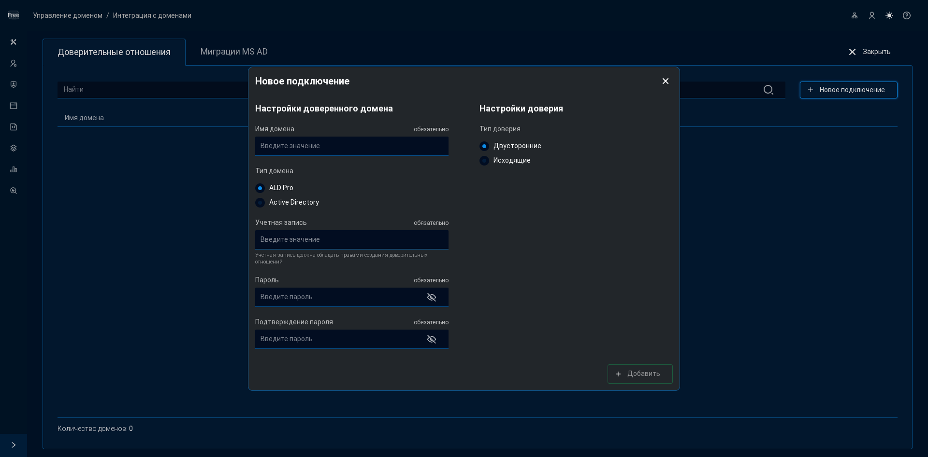Click the Управление доменом breadcrumb link
This screenshot has width=928, height=457.
(68, 15)
